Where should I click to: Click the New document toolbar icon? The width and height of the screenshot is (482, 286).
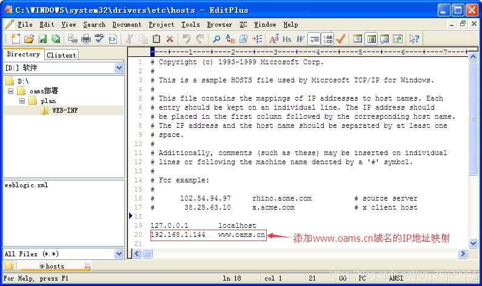coord(16,39)
